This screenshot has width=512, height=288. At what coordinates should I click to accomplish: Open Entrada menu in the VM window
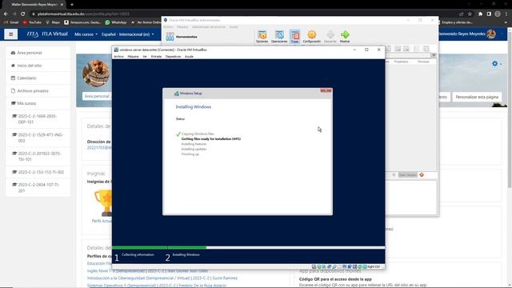click(156, 57)
